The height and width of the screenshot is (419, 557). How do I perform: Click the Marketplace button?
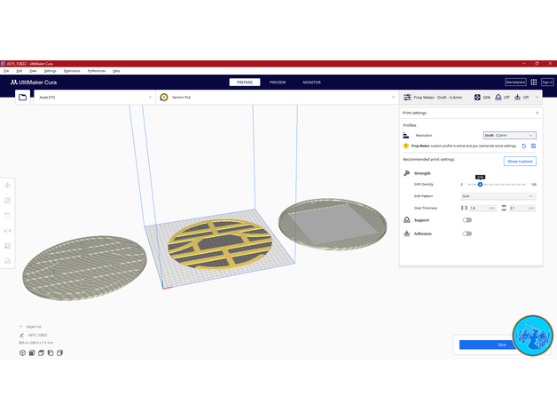[515, 82]
